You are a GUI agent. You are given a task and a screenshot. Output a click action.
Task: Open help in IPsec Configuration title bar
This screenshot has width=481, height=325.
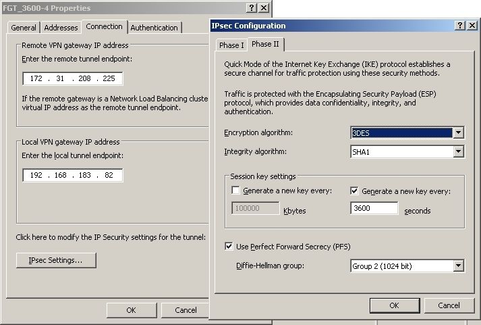460,26
